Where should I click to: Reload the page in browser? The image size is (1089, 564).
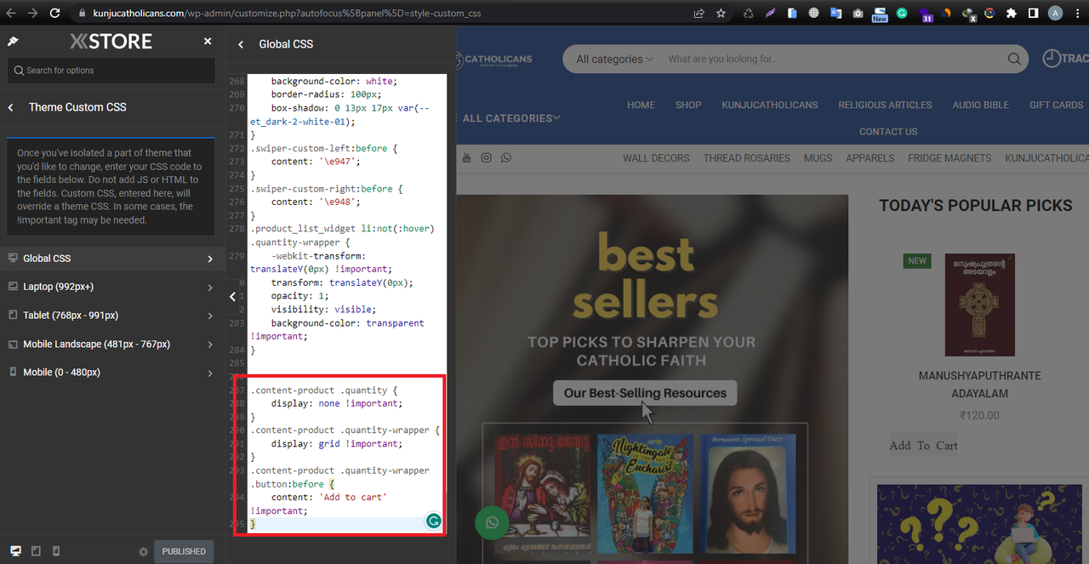pyautogui.click(x=55, y=14)
